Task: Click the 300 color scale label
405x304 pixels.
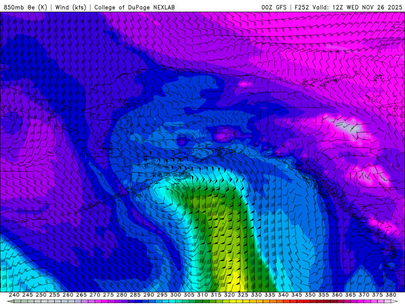Action: (175, 295)
